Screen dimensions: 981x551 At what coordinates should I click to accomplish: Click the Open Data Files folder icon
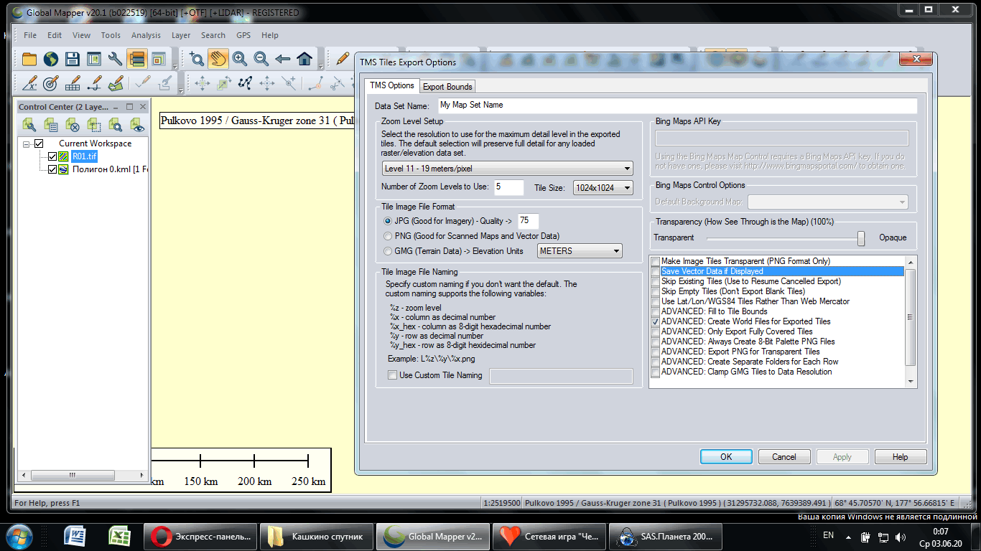[x=29, y=59]
